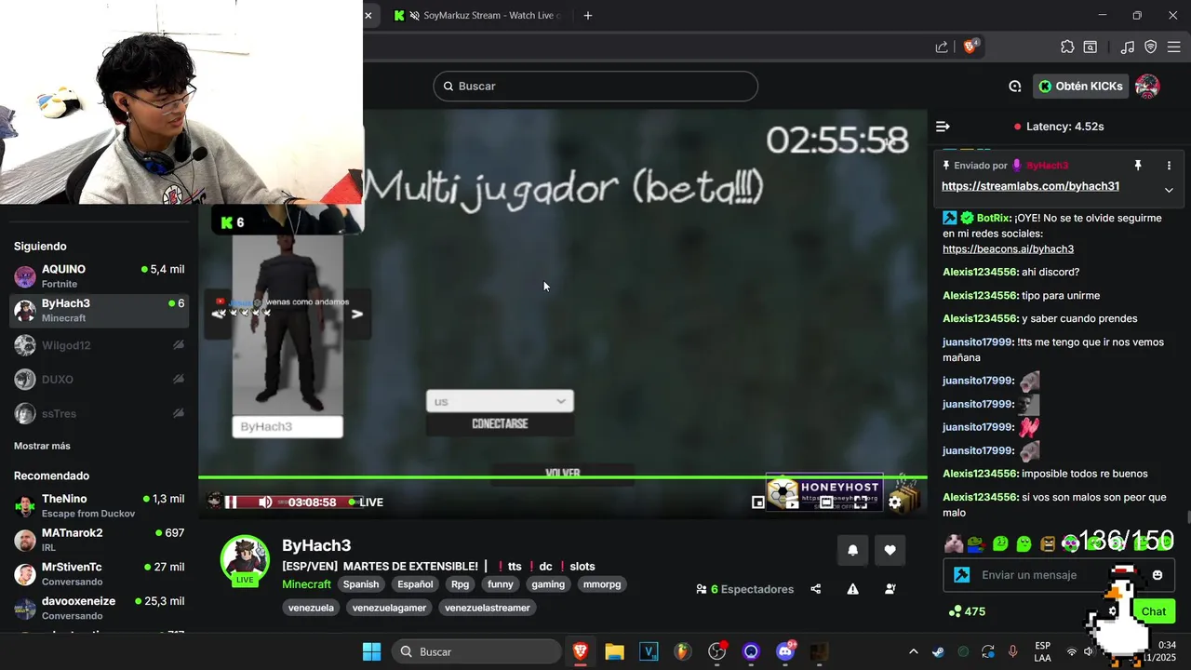
Task: Click the Brave VPN shield icon
Action: pyautogui.click(x=1150, y=47)
